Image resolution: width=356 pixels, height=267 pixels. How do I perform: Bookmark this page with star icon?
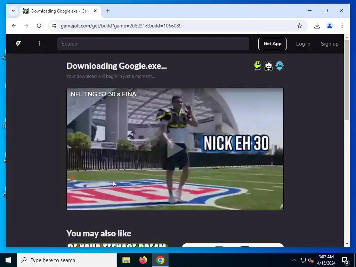[x=300, y=26]
